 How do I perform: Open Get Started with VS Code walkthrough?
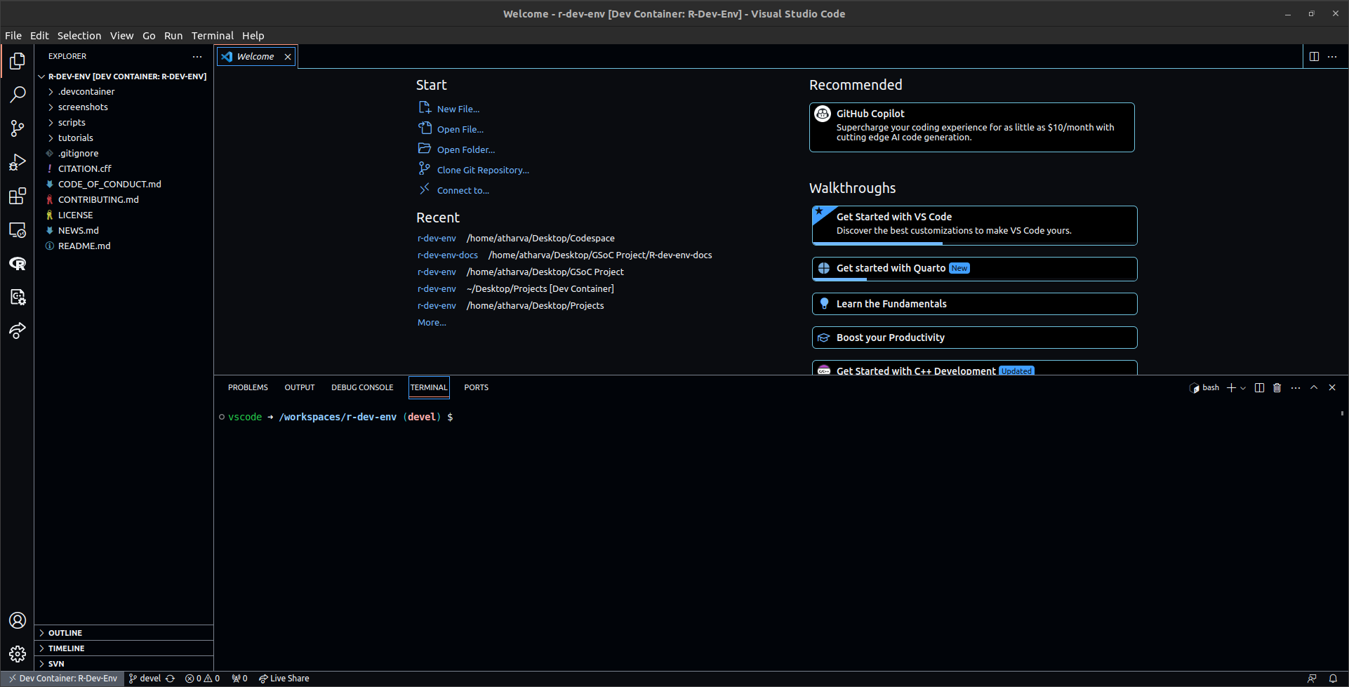click(975, 225)
